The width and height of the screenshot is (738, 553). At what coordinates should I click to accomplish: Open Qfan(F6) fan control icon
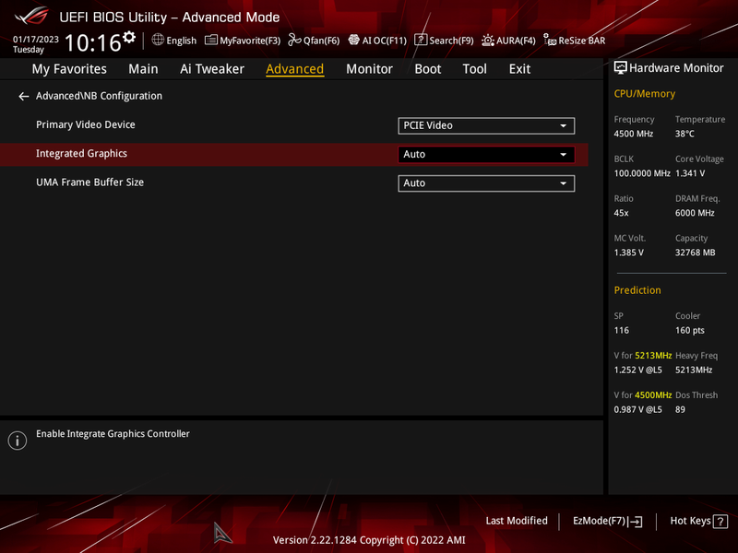click(294, 40)
